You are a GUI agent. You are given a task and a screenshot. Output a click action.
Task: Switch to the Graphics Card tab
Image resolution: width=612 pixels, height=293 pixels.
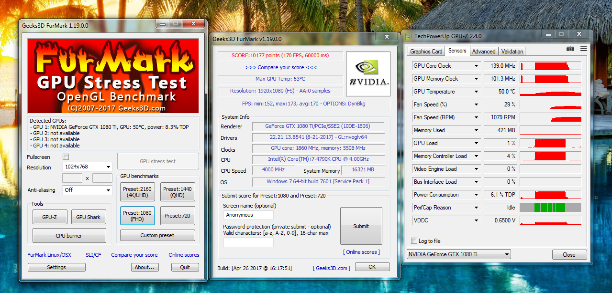pyautogui.click(x=426, y=52)
